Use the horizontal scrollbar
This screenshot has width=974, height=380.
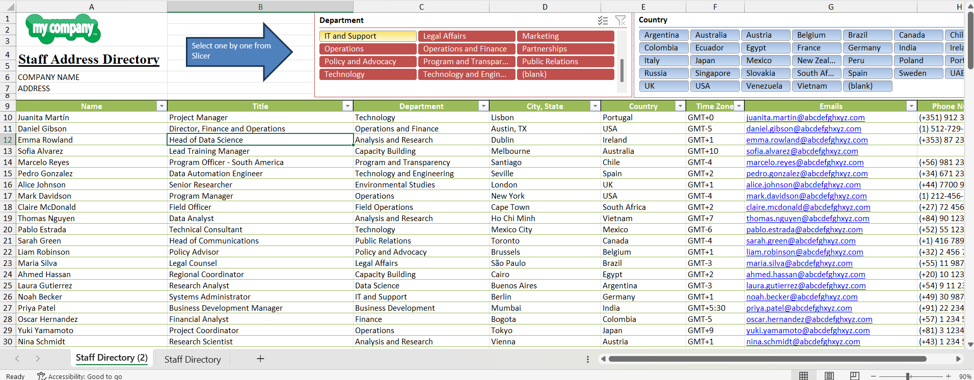coord(768,359)
